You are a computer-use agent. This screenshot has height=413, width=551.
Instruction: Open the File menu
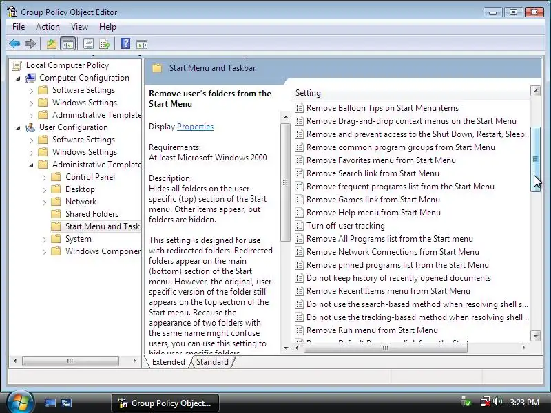pyautogui.click(x=19, y=27)
